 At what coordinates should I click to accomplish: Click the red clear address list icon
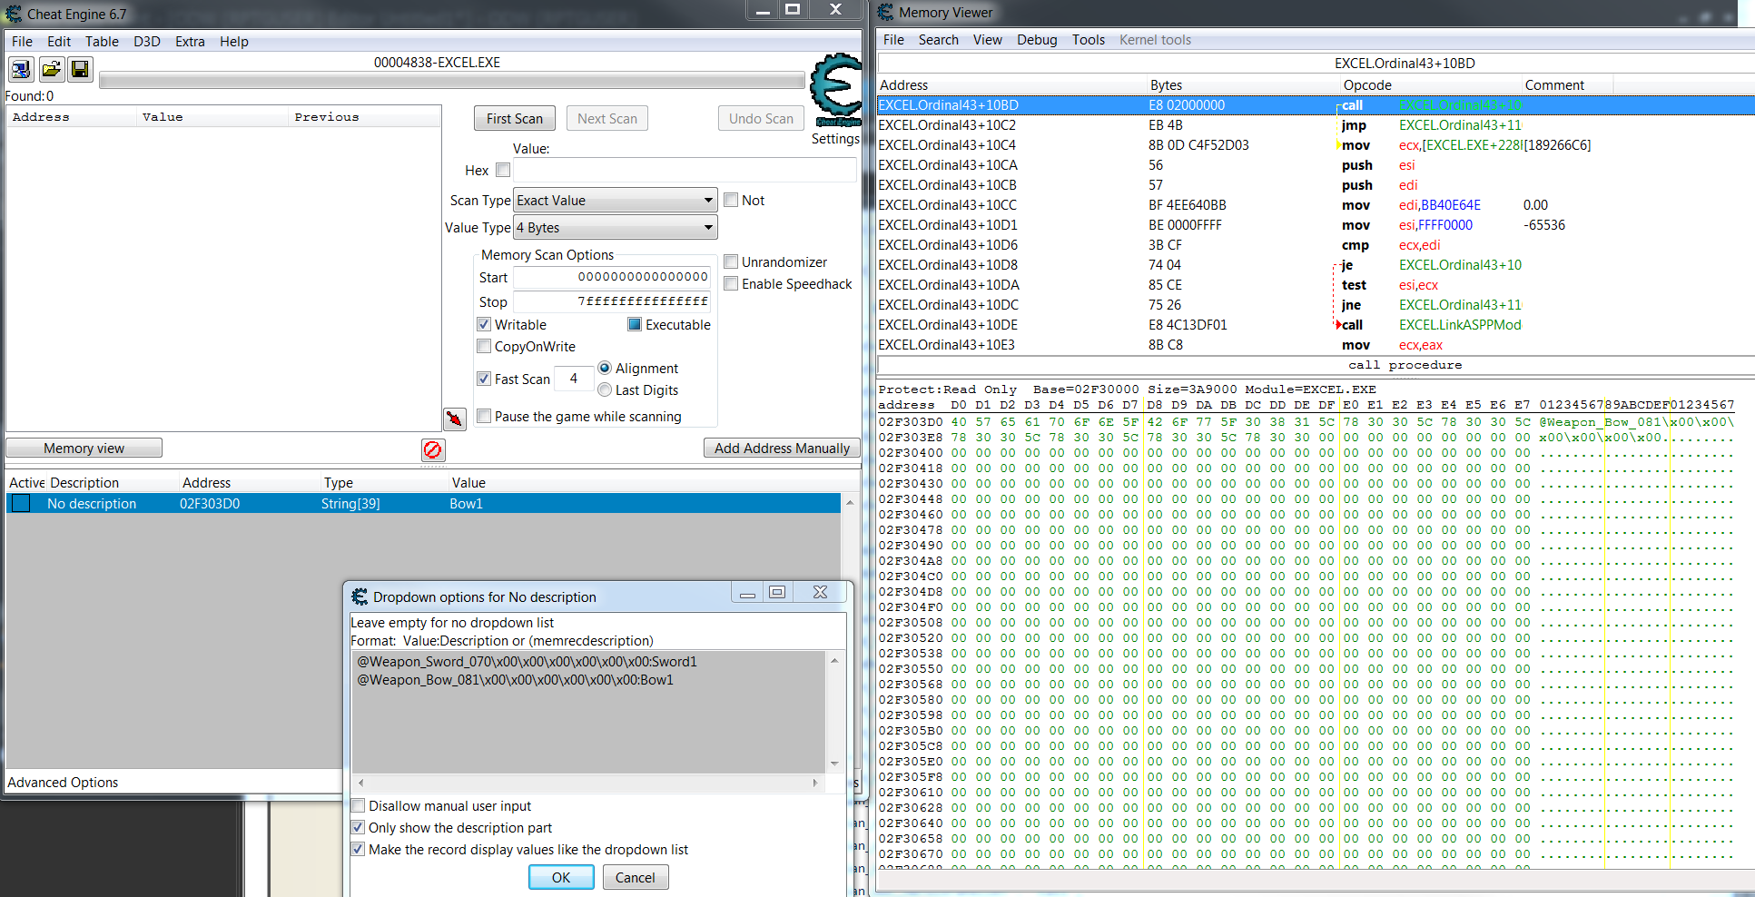(x=433, y=449)
